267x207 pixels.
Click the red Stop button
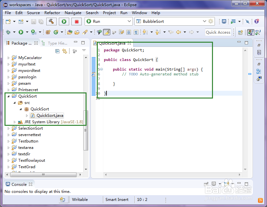tap(77, 22)
